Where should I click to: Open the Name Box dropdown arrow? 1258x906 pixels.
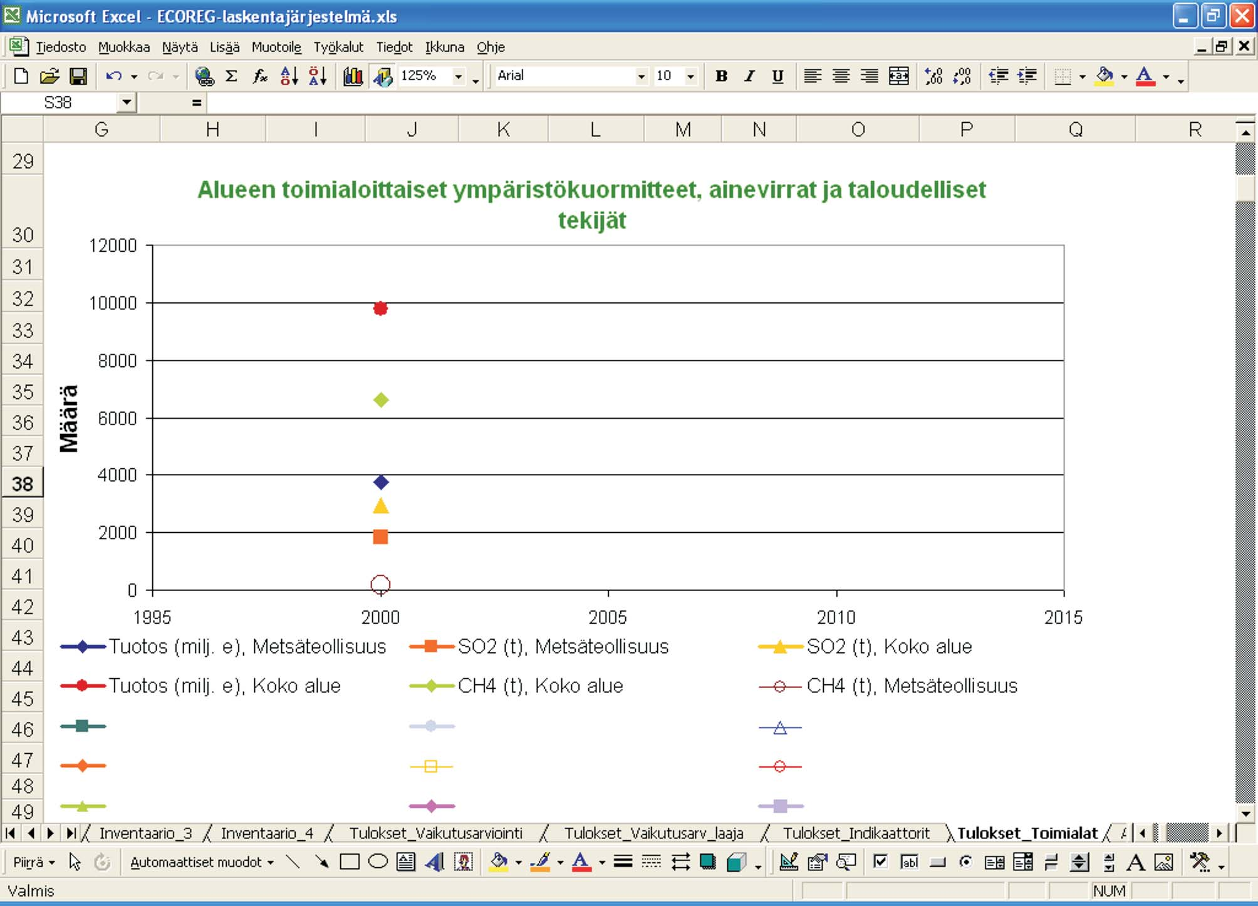[127, 102]
